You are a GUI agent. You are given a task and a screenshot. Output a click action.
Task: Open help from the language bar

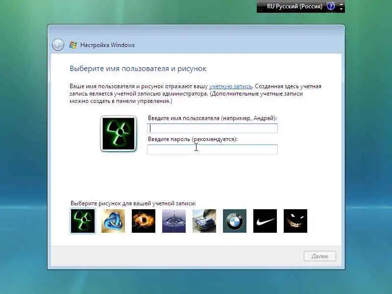(331, 6)
